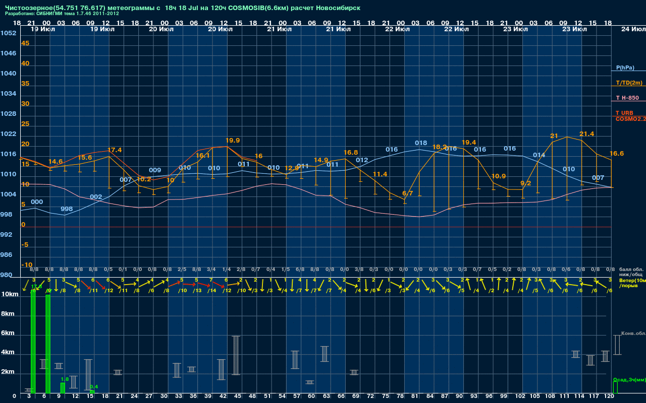The width and height of the screenshot is (646, 403).
Task: Click the 16.8 temperature value
Action: click(351, 153)
